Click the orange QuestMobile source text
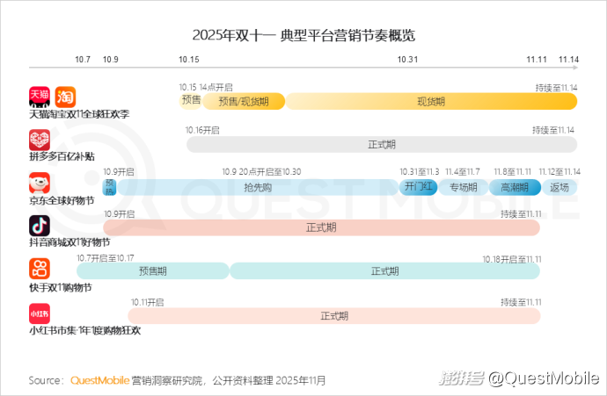607x396 pixels. click(x=99, y=380)
